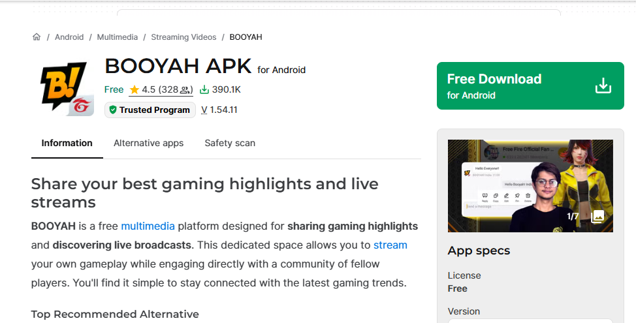Select the Information tab
The height and width of the screenshot is (323, 636).
[x=67, y=143]
